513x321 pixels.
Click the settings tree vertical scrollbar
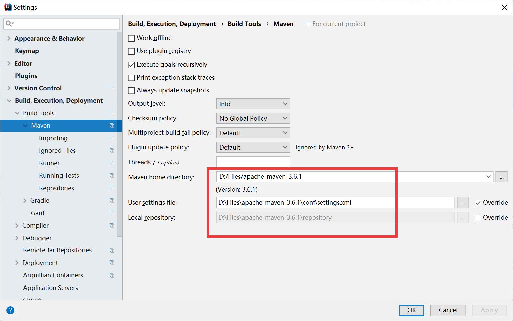tap(120, 135)
